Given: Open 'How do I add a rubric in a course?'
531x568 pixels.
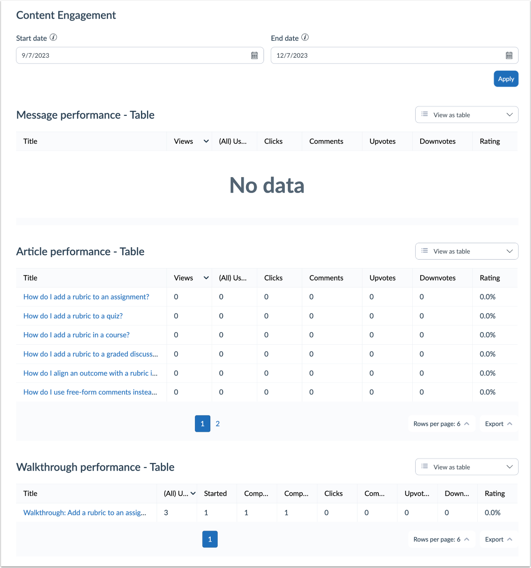Looking at the screenshot, I should click(x=76, y=335).
